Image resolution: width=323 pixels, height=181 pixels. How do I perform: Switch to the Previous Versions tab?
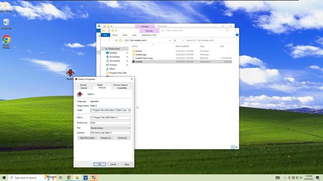120,85
